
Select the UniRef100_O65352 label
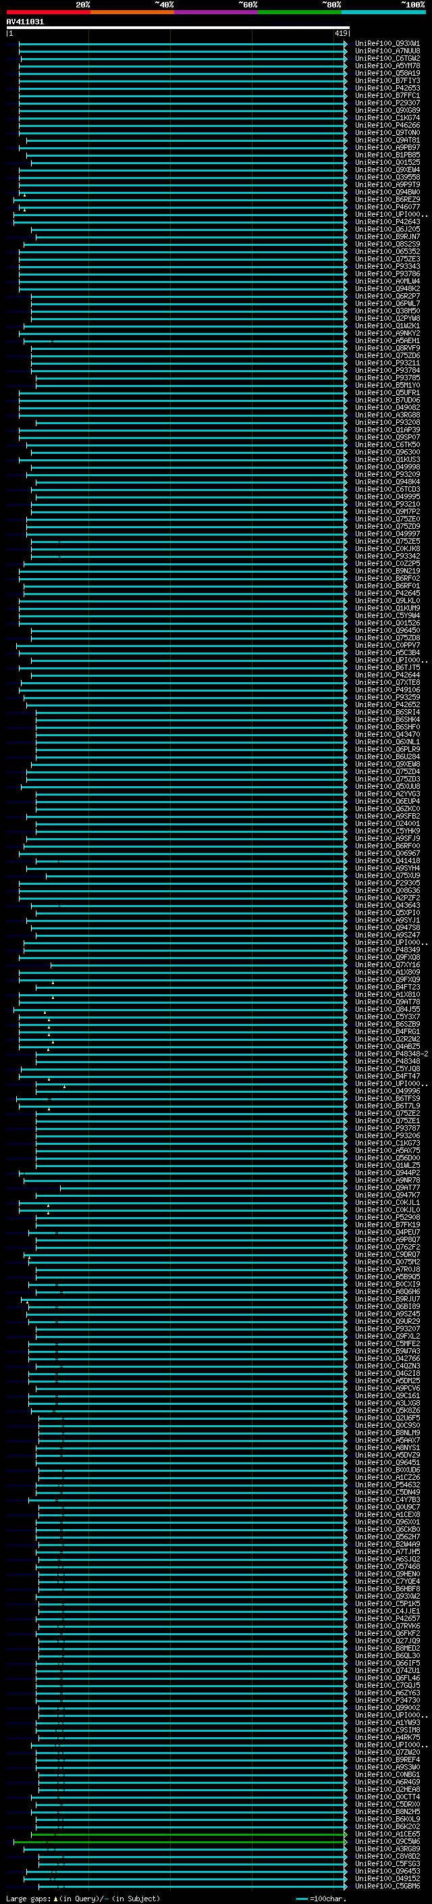[x=387, y=251]
